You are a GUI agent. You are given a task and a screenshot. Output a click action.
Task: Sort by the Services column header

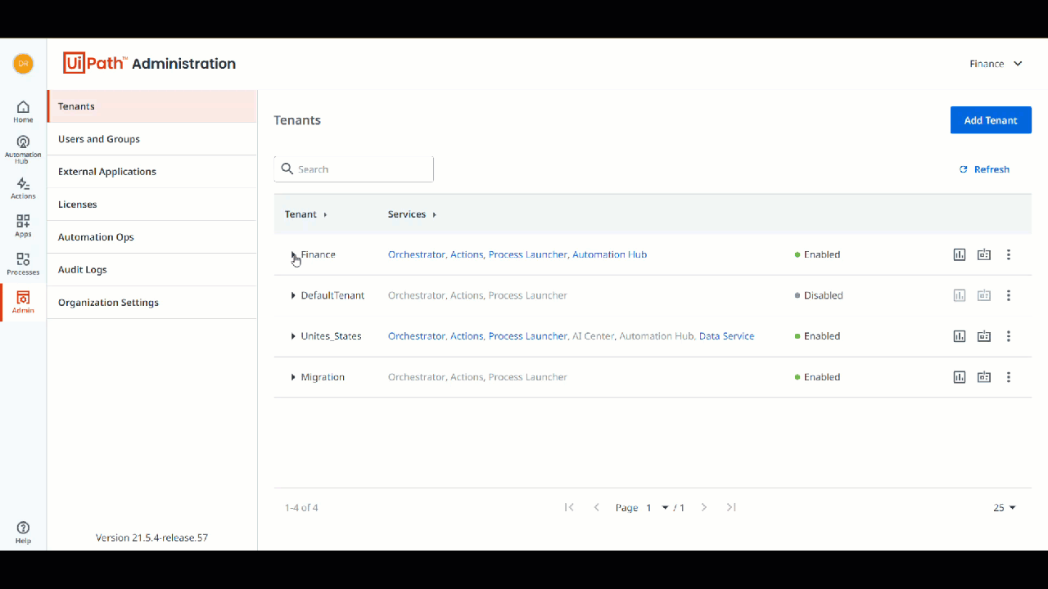[x=413, y=214]
